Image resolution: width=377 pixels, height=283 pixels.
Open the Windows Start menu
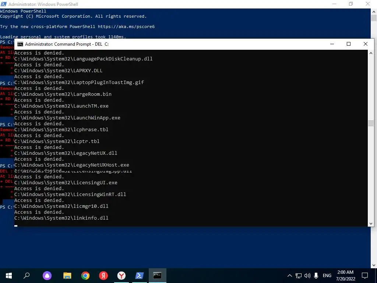coord(9,276)
